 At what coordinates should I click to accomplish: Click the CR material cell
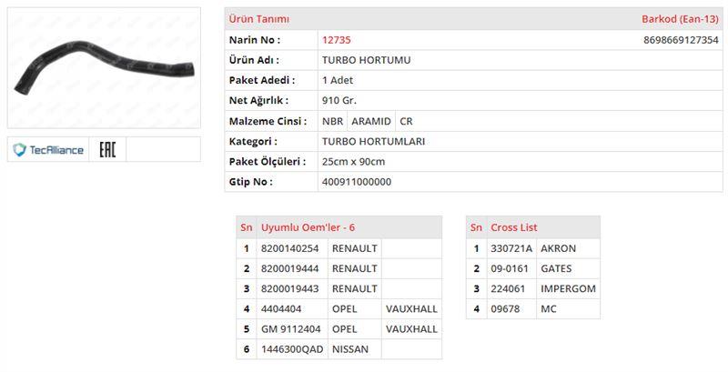(406, 121)
